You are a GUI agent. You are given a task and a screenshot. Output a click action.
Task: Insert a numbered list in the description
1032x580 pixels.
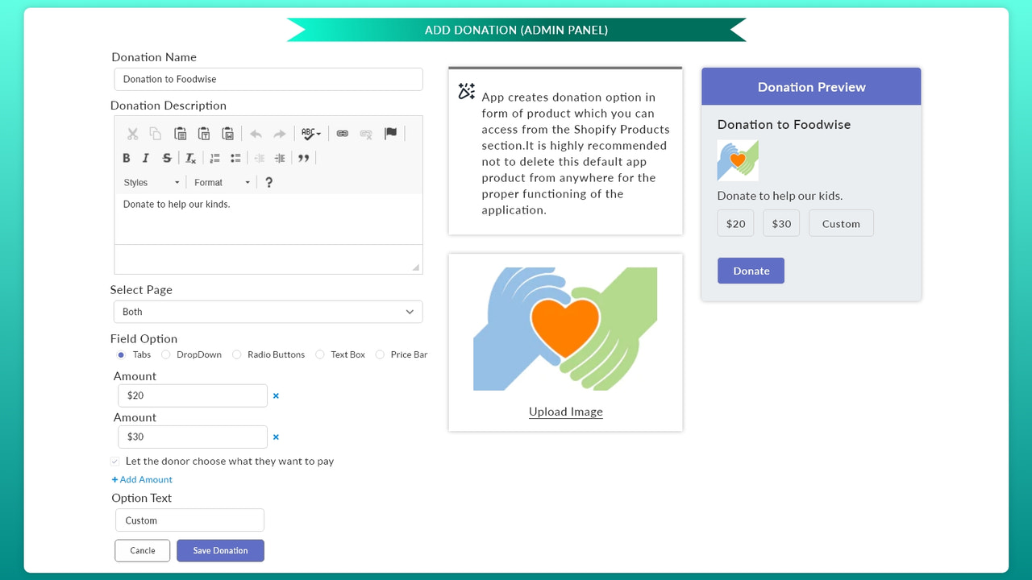tap(213, 158)
